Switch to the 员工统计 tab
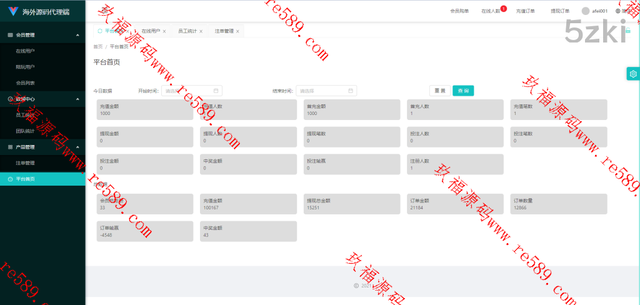This screenshot has width=640, height=305. 187,31
